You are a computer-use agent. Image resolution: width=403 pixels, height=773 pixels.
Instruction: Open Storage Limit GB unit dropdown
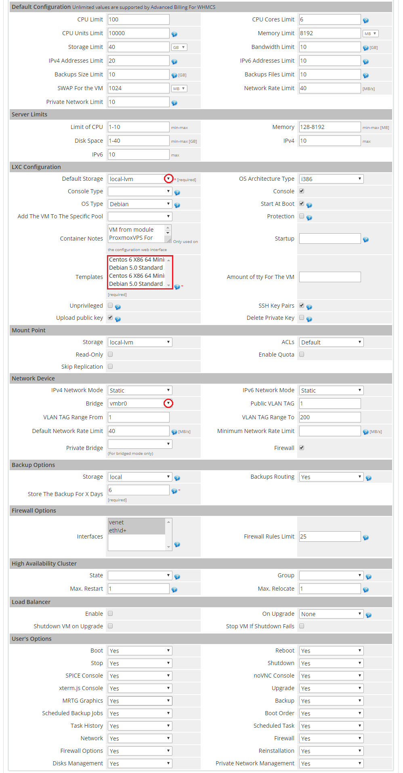179,47
